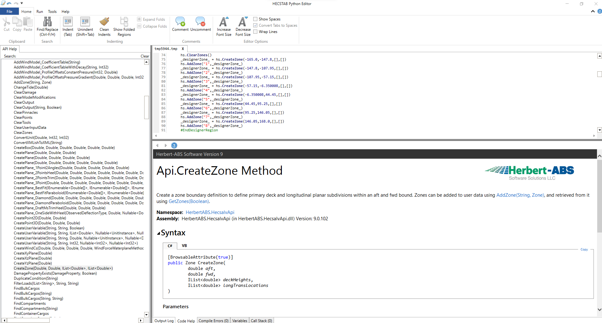602x323 pixels.
Task: Select the C# syntax tab
Action: pos(170,246)
